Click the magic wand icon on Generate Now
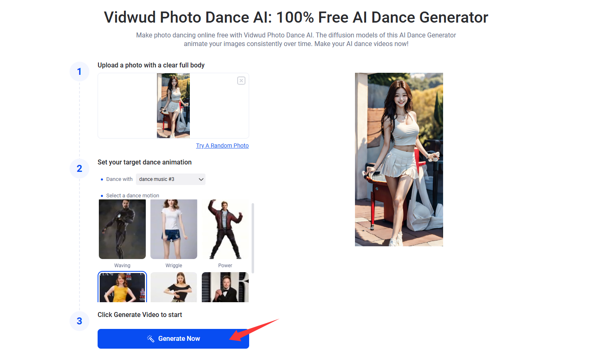 point(151,338)
